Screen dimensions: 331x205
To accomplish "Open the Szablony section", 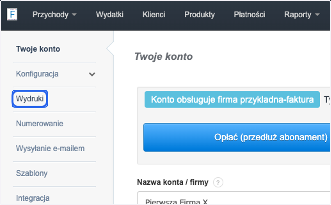I will pyautogui.click(x=32, y=173).
